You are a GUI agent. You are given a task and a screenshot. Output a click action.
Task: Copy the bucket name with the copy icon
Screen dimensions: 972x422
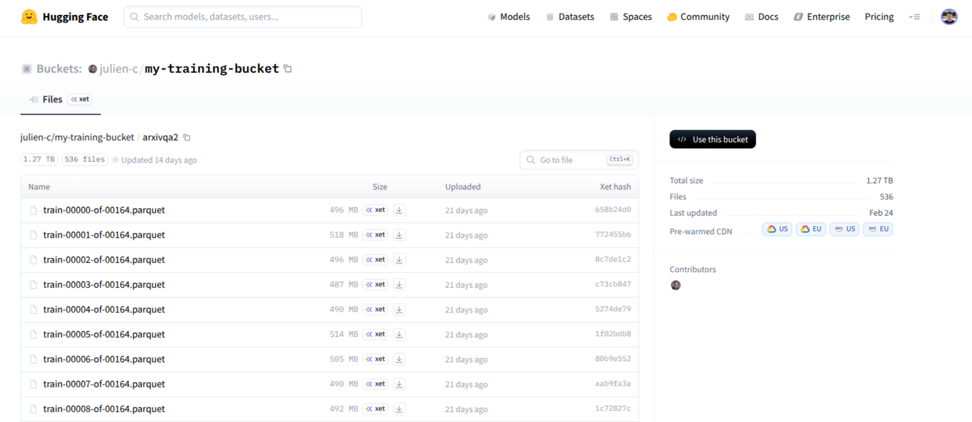(x=287, y=69)
